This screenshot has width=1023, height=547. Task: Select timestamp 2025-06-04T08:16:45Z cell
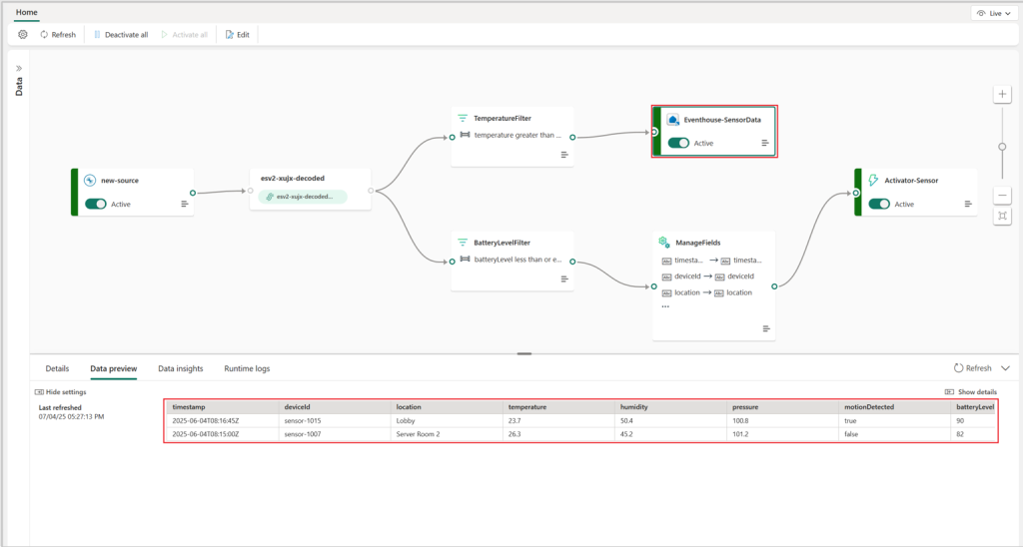click(x=223, y=420)
